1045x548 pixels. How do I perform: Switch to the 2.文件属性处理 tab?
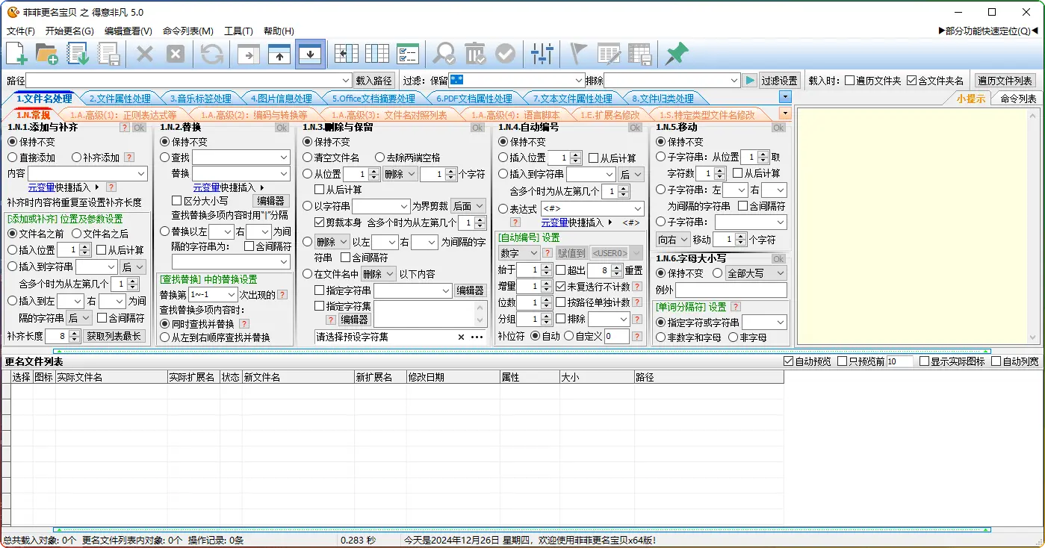click(120, 99)
